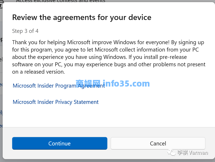Screen dimensions: 215x162
Task: Click the WeChat icon near the Varman watermark
Action: [x=171, y=153]
